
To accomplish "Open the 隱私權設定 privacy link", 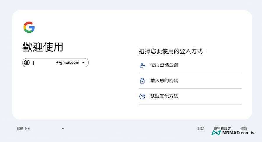I will pos(222,129).
